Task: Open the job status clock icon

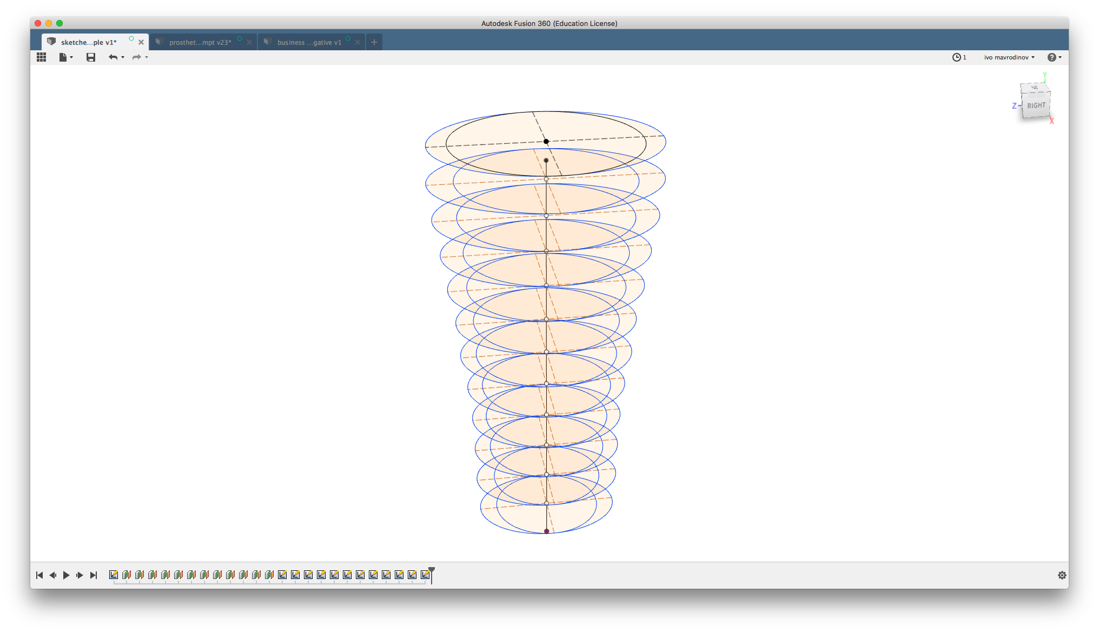Action: click(956, 57)
